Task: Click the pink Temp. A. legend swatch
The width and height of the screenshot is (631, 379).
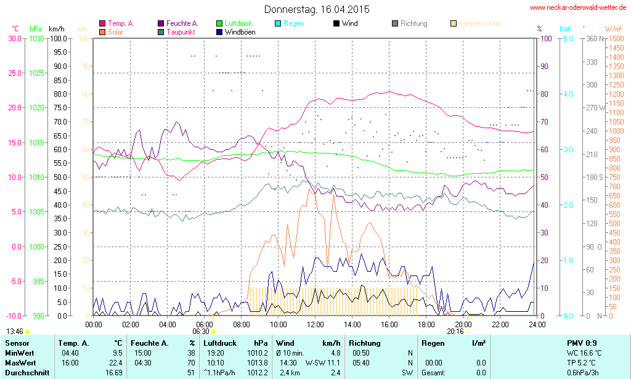Action: (102, 23)
